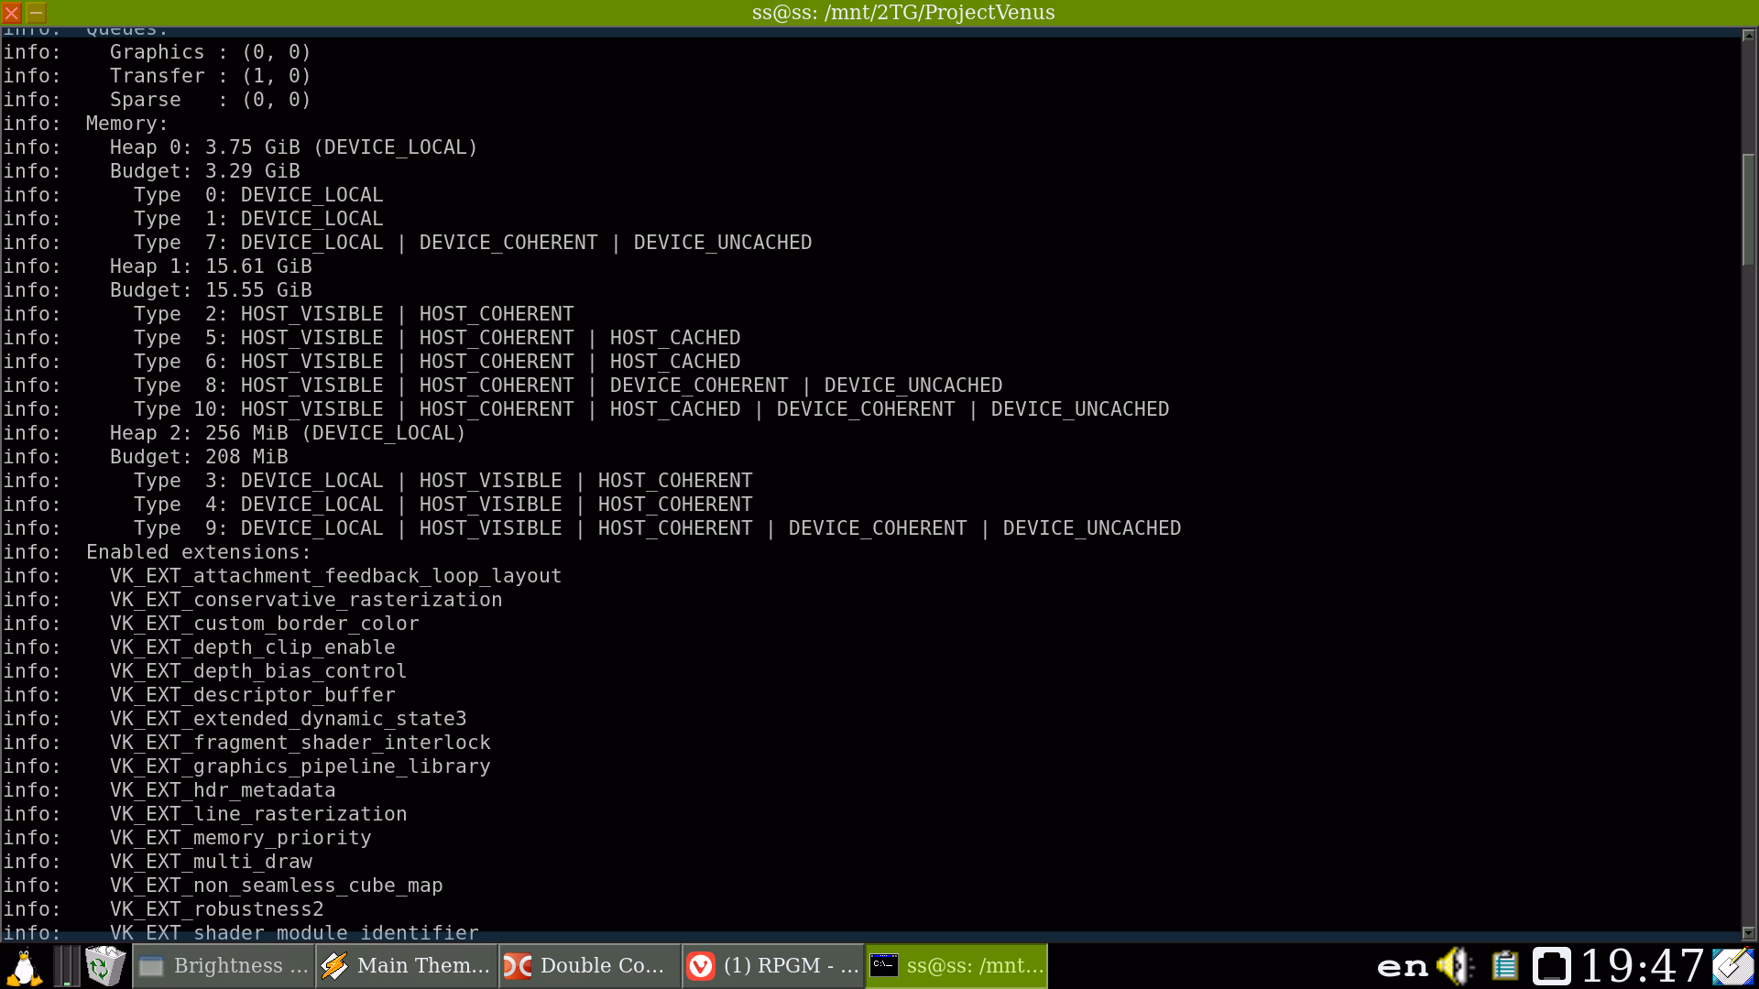Open the volume speaker tray icon

tap(1454, 966)
